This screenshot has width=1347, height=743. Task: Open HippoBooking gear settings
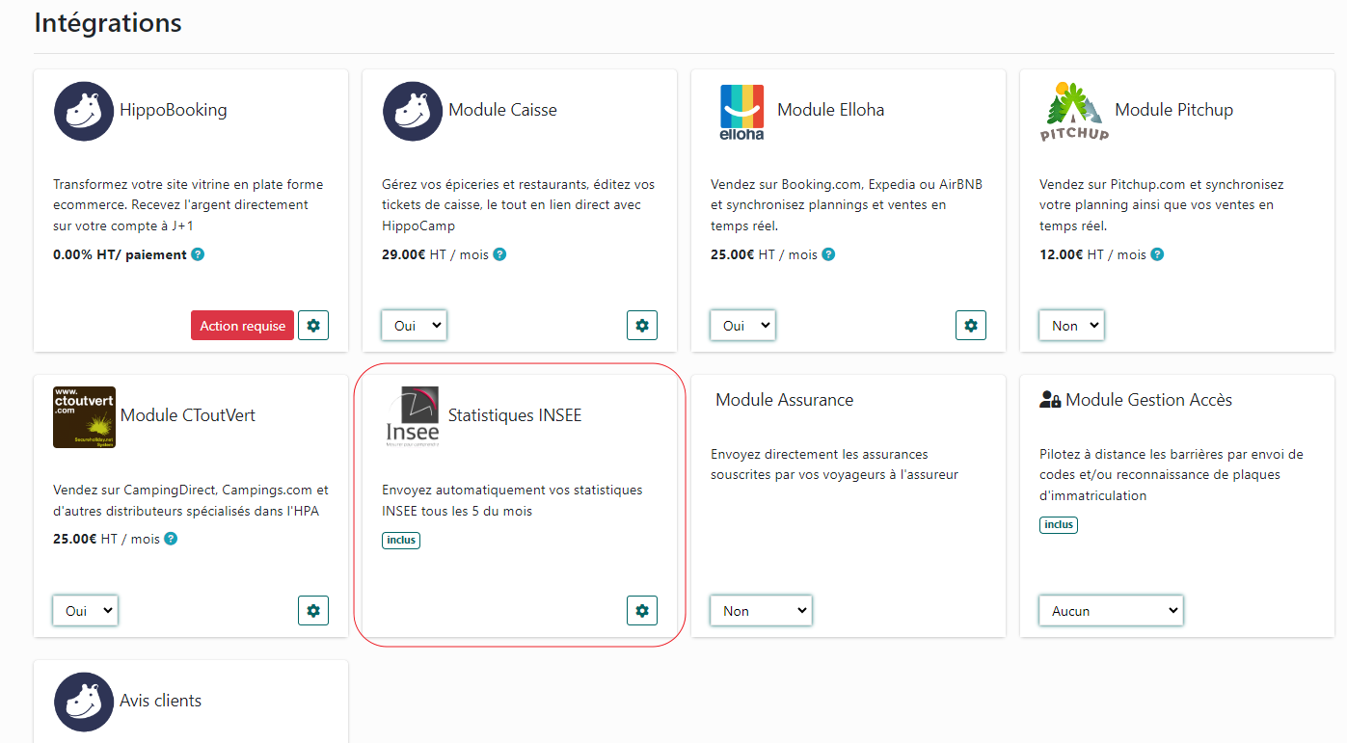point(313,326)
